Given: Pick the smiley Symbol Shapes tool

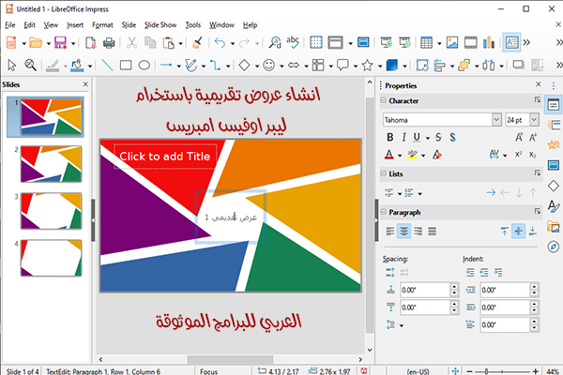Looking at the screenshot, I should [x=269, y=66].
